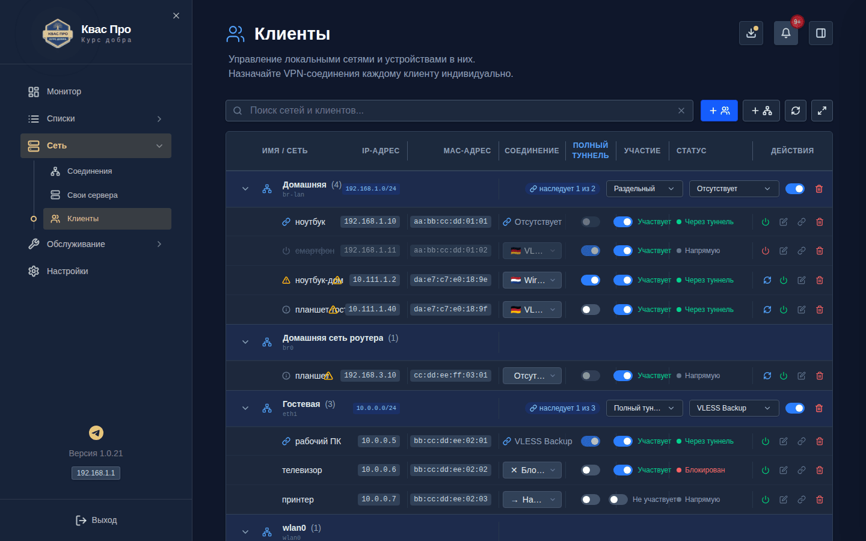Click the Выход button
Viewport: 866px width, 541px height.
click(x=96, y=520)
